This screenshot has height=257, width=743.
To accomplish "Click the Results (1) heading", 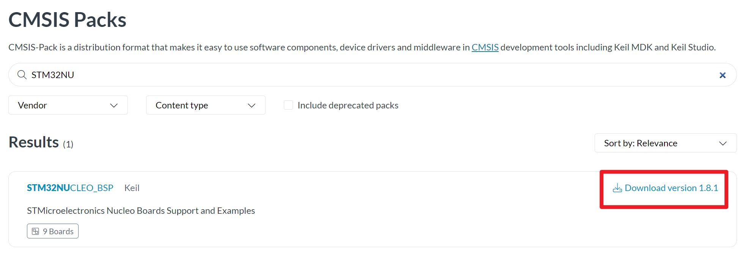I will click(41, 143).
